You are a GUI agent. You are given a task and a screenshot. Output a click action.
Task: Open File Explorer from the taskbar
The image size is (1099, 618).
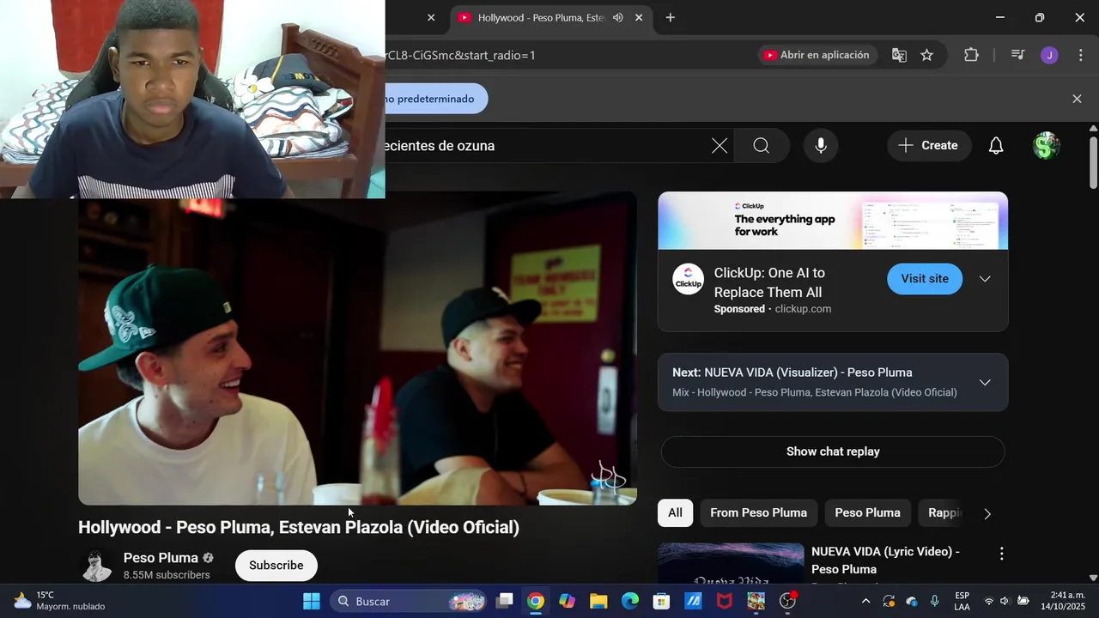pyautogui.click(x=598, y=601)
